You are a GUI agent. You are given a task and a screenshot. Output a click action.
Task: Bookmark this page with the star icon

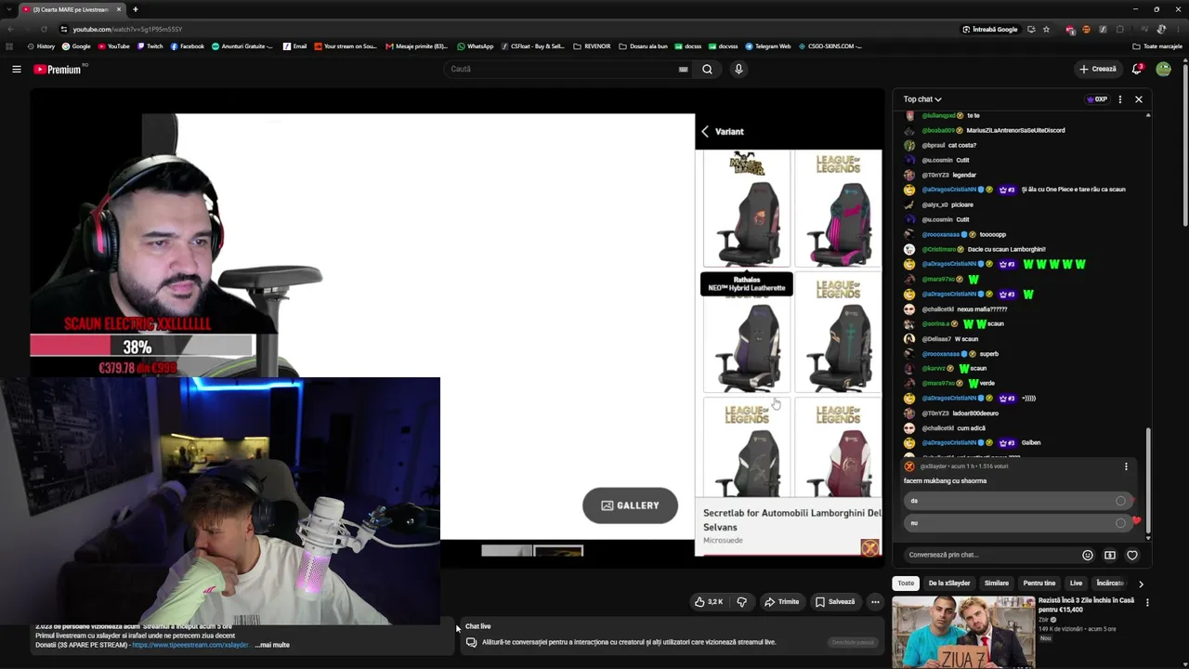coord(1046,30)
